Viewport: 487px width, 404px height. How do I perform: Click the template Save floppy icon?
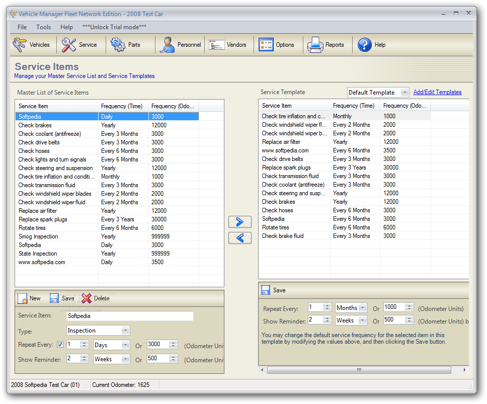point(266,290)
